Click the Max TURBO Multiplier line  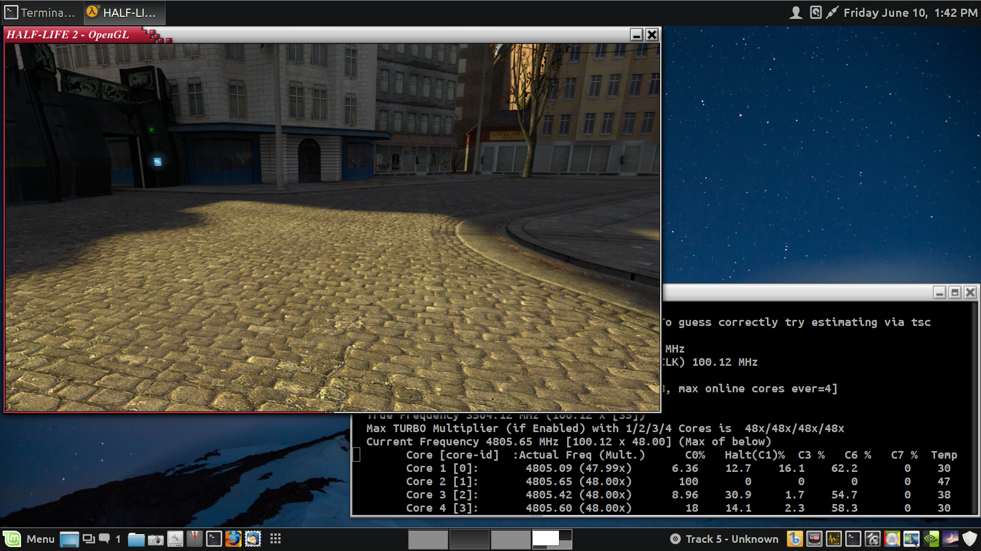pos(605,429)
